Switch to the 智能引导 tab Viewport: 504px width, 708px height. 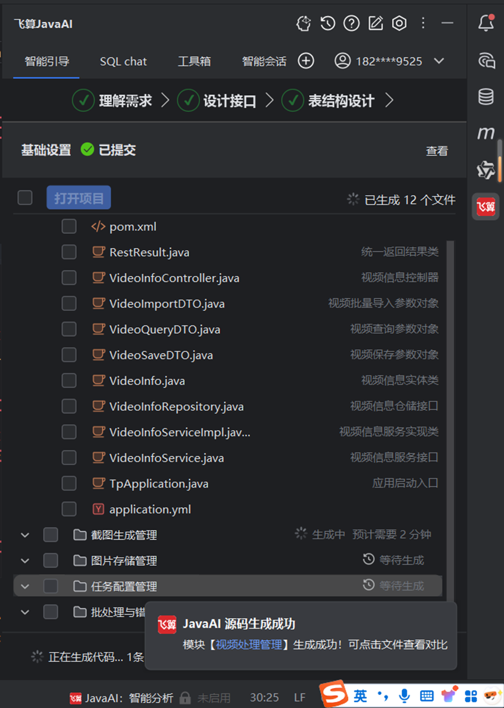(46, 61)
